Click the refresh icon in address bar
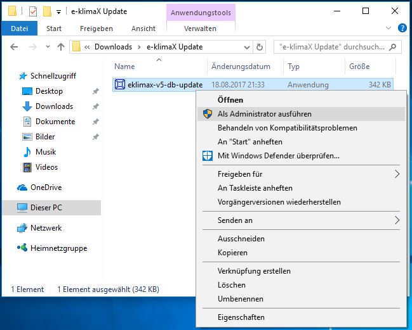Screen dimensions: 412x330 pyautogui.click(x=259, y=47)
